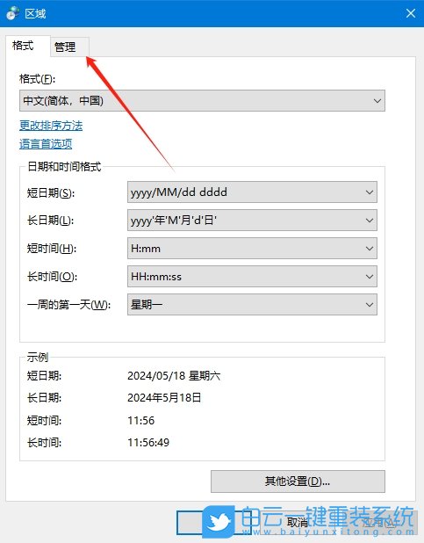Open the 更改排序方法 link
This screenshot has height=543, width=424.
pos(51,126)
